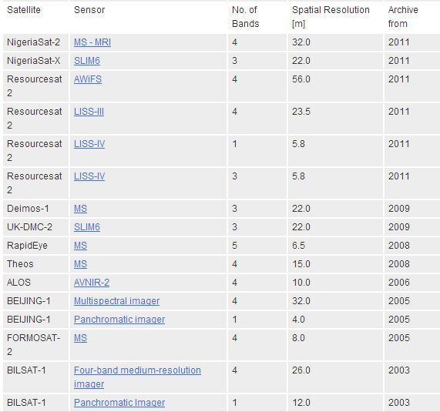Open the 3-band LISS-IV link
The height and width of the screenshot is (412, 440).
coord(89,176)
